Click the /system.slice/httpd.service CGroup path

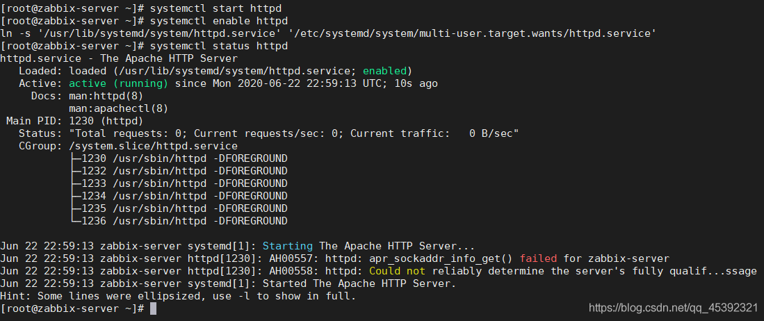coord(153,146)
